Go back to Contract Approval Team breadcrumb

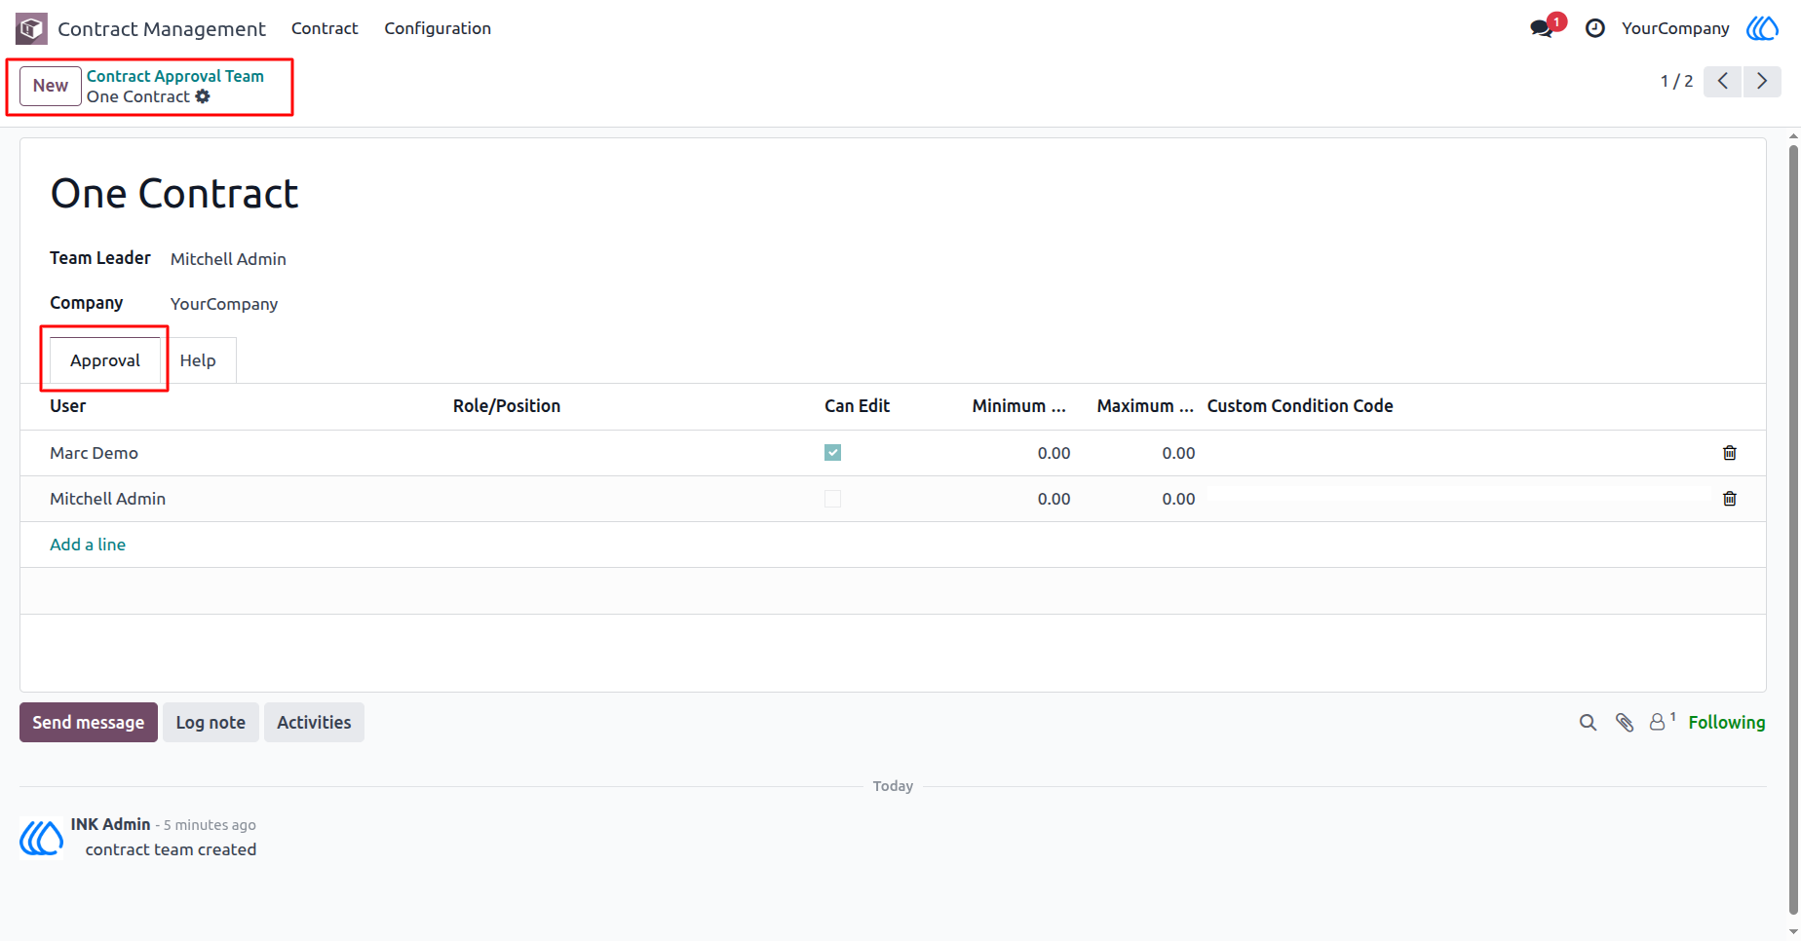click(175, 76)
